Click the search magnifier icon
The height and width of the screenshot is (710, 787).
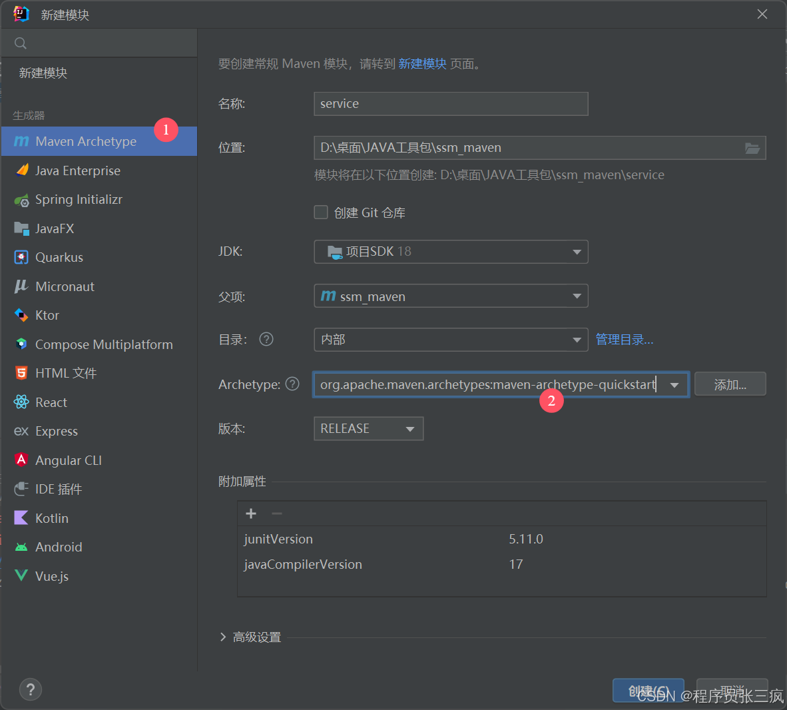pyautogui.click(x=20, y=43)
